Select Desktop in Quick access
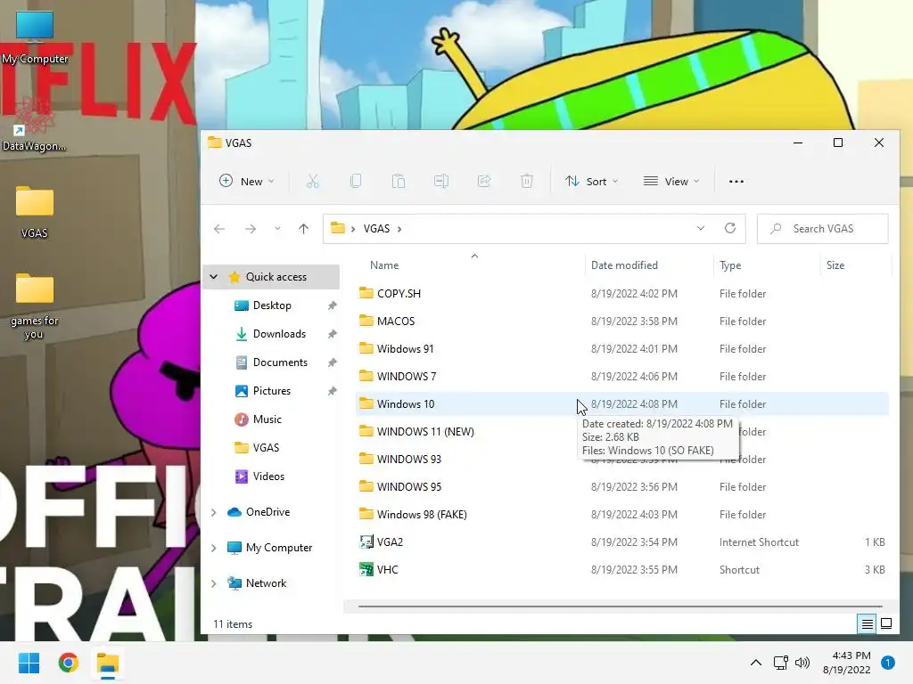 272,305
